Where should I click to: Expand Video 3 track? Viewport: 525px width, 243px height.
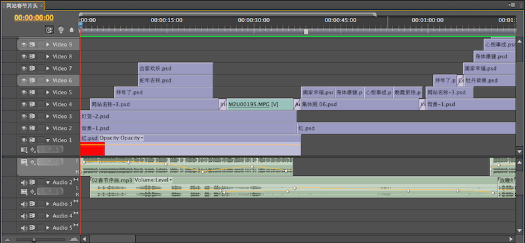click(x=48, y=117)
